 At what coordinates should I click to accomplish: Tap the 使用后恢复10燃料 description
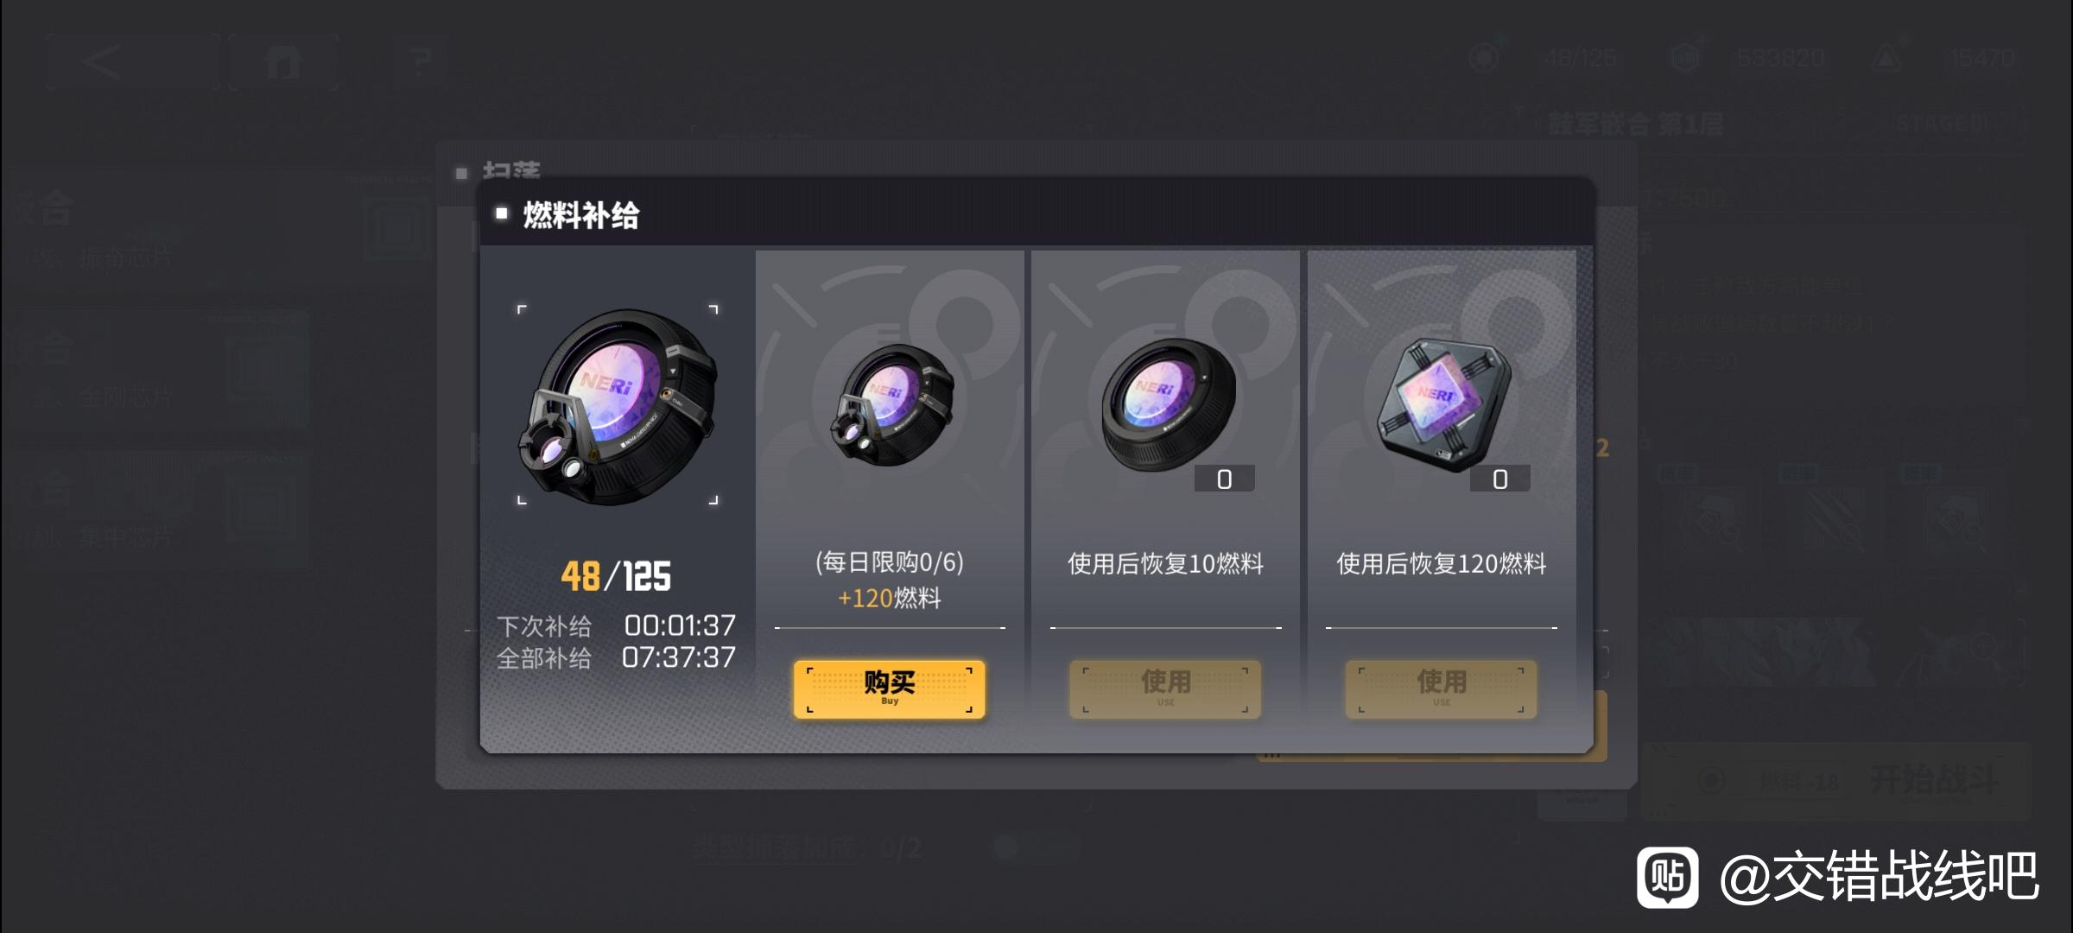coord(1165,563)
